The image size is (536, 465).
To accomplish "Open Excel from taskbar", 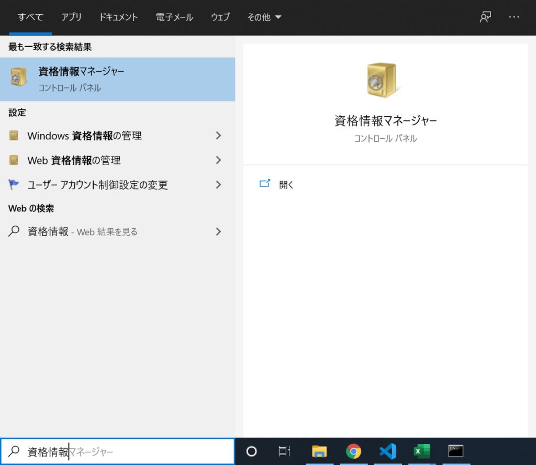I will pyautogui.click(x=422, y=451).
